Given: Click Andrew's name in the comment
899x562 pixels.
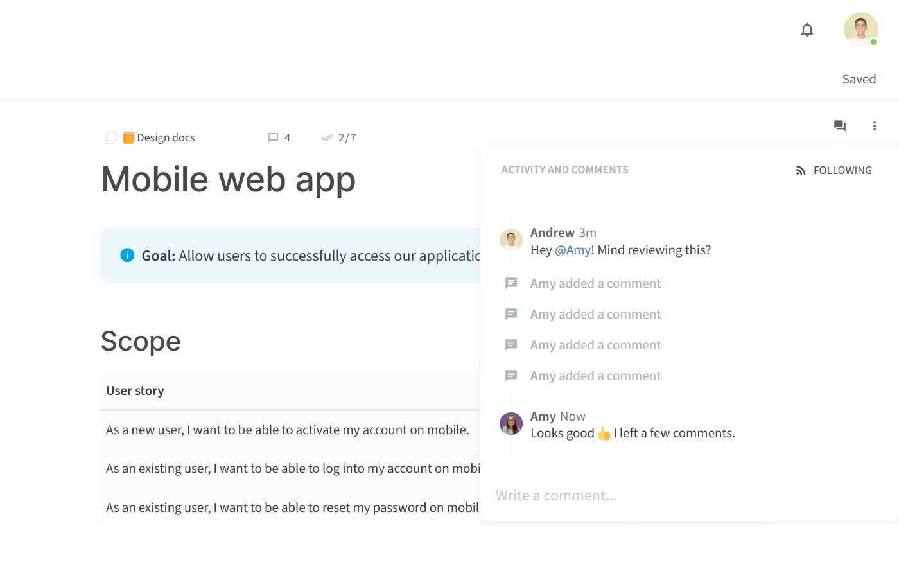Looking at the screenshot, I should [x=552, y=233].
